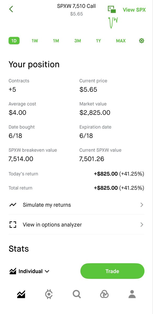Open the picture-in-picture chart icon

112,9
